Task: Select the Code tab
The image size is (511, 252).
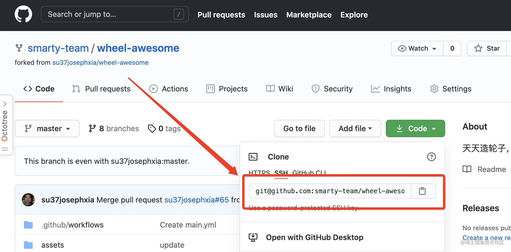Action: (39, 89)
